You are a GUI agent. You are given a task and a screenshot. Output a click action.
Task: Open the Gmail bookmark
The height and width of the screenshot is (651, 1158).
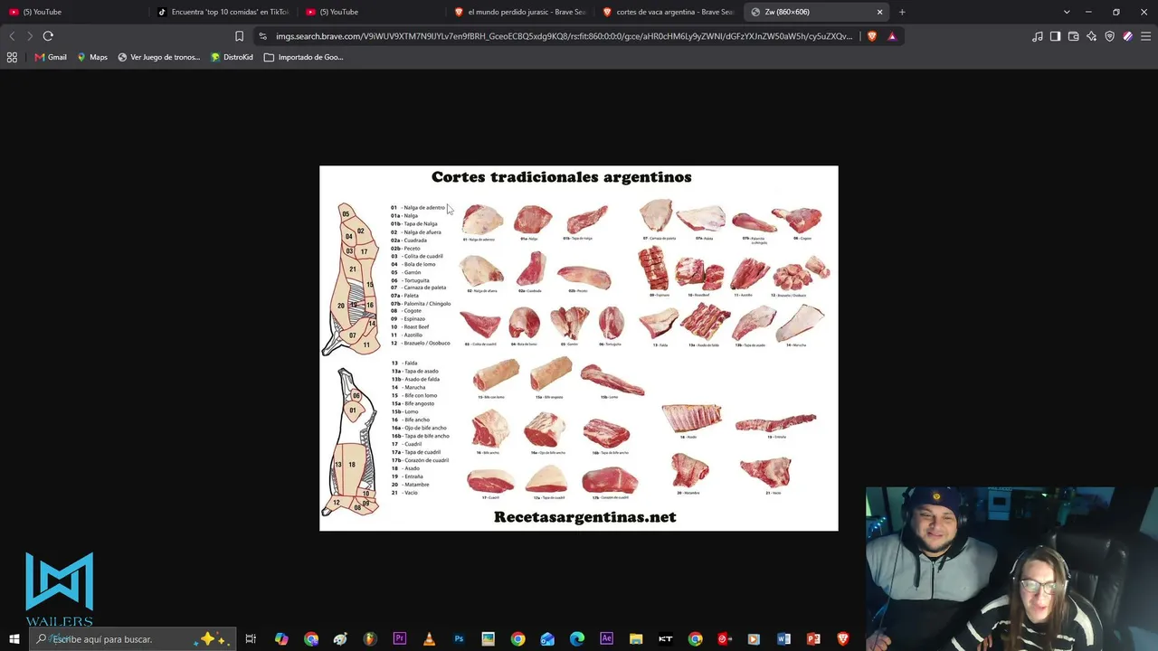pyautogui.click(x=51, y=57)
